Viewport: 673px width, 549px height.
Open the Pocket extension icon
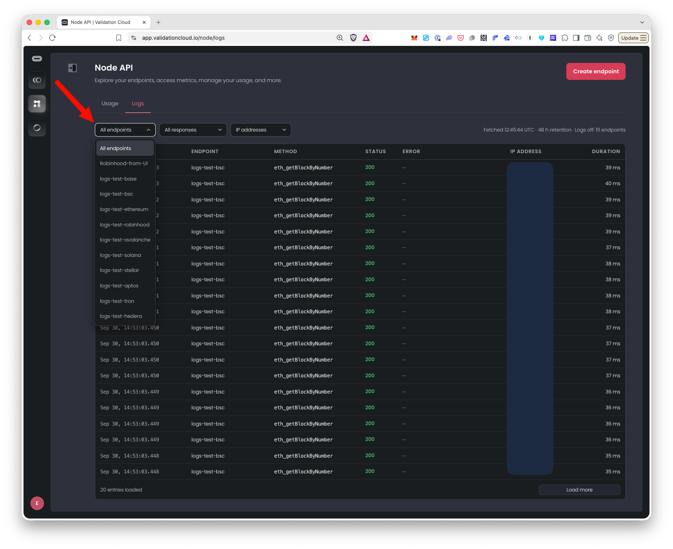461,38
